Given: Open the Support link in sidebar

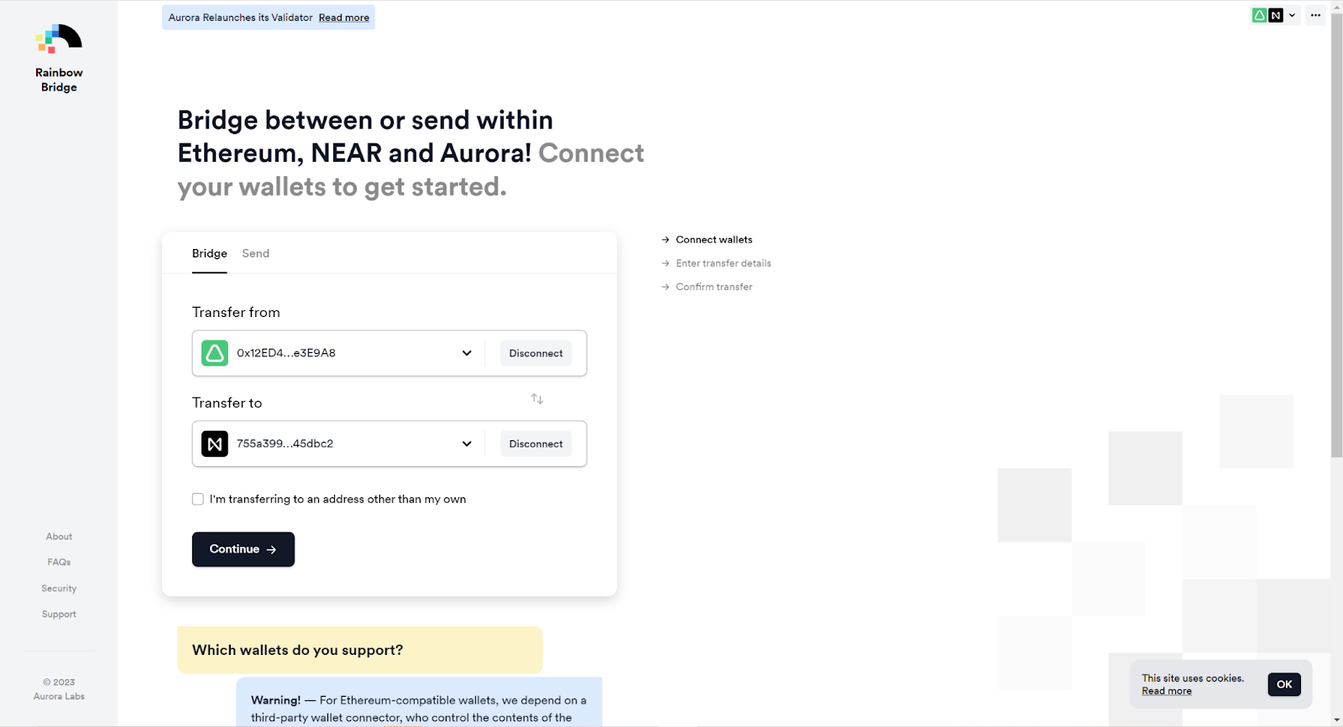Looking at the screenshot, I should coord(59,615).
